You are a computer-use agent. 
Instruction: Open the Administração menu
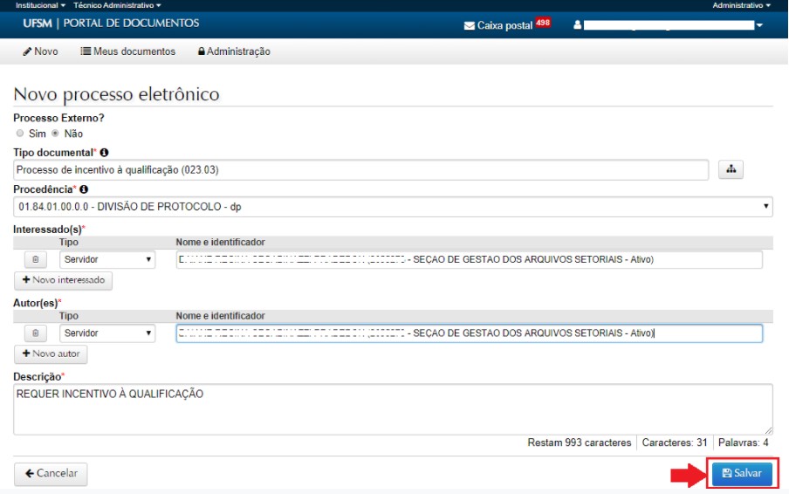click(x=234, y=51)
